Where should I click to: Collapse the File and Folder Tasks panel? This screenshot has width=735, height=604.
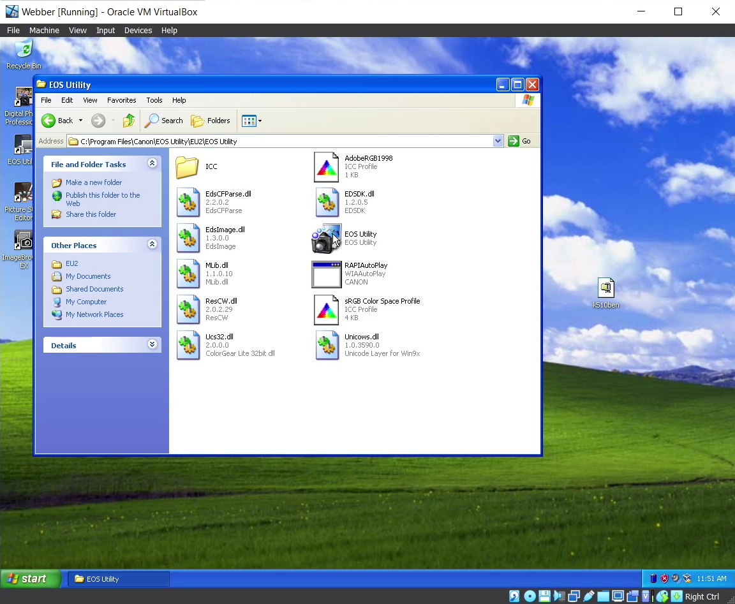(152, 164)
